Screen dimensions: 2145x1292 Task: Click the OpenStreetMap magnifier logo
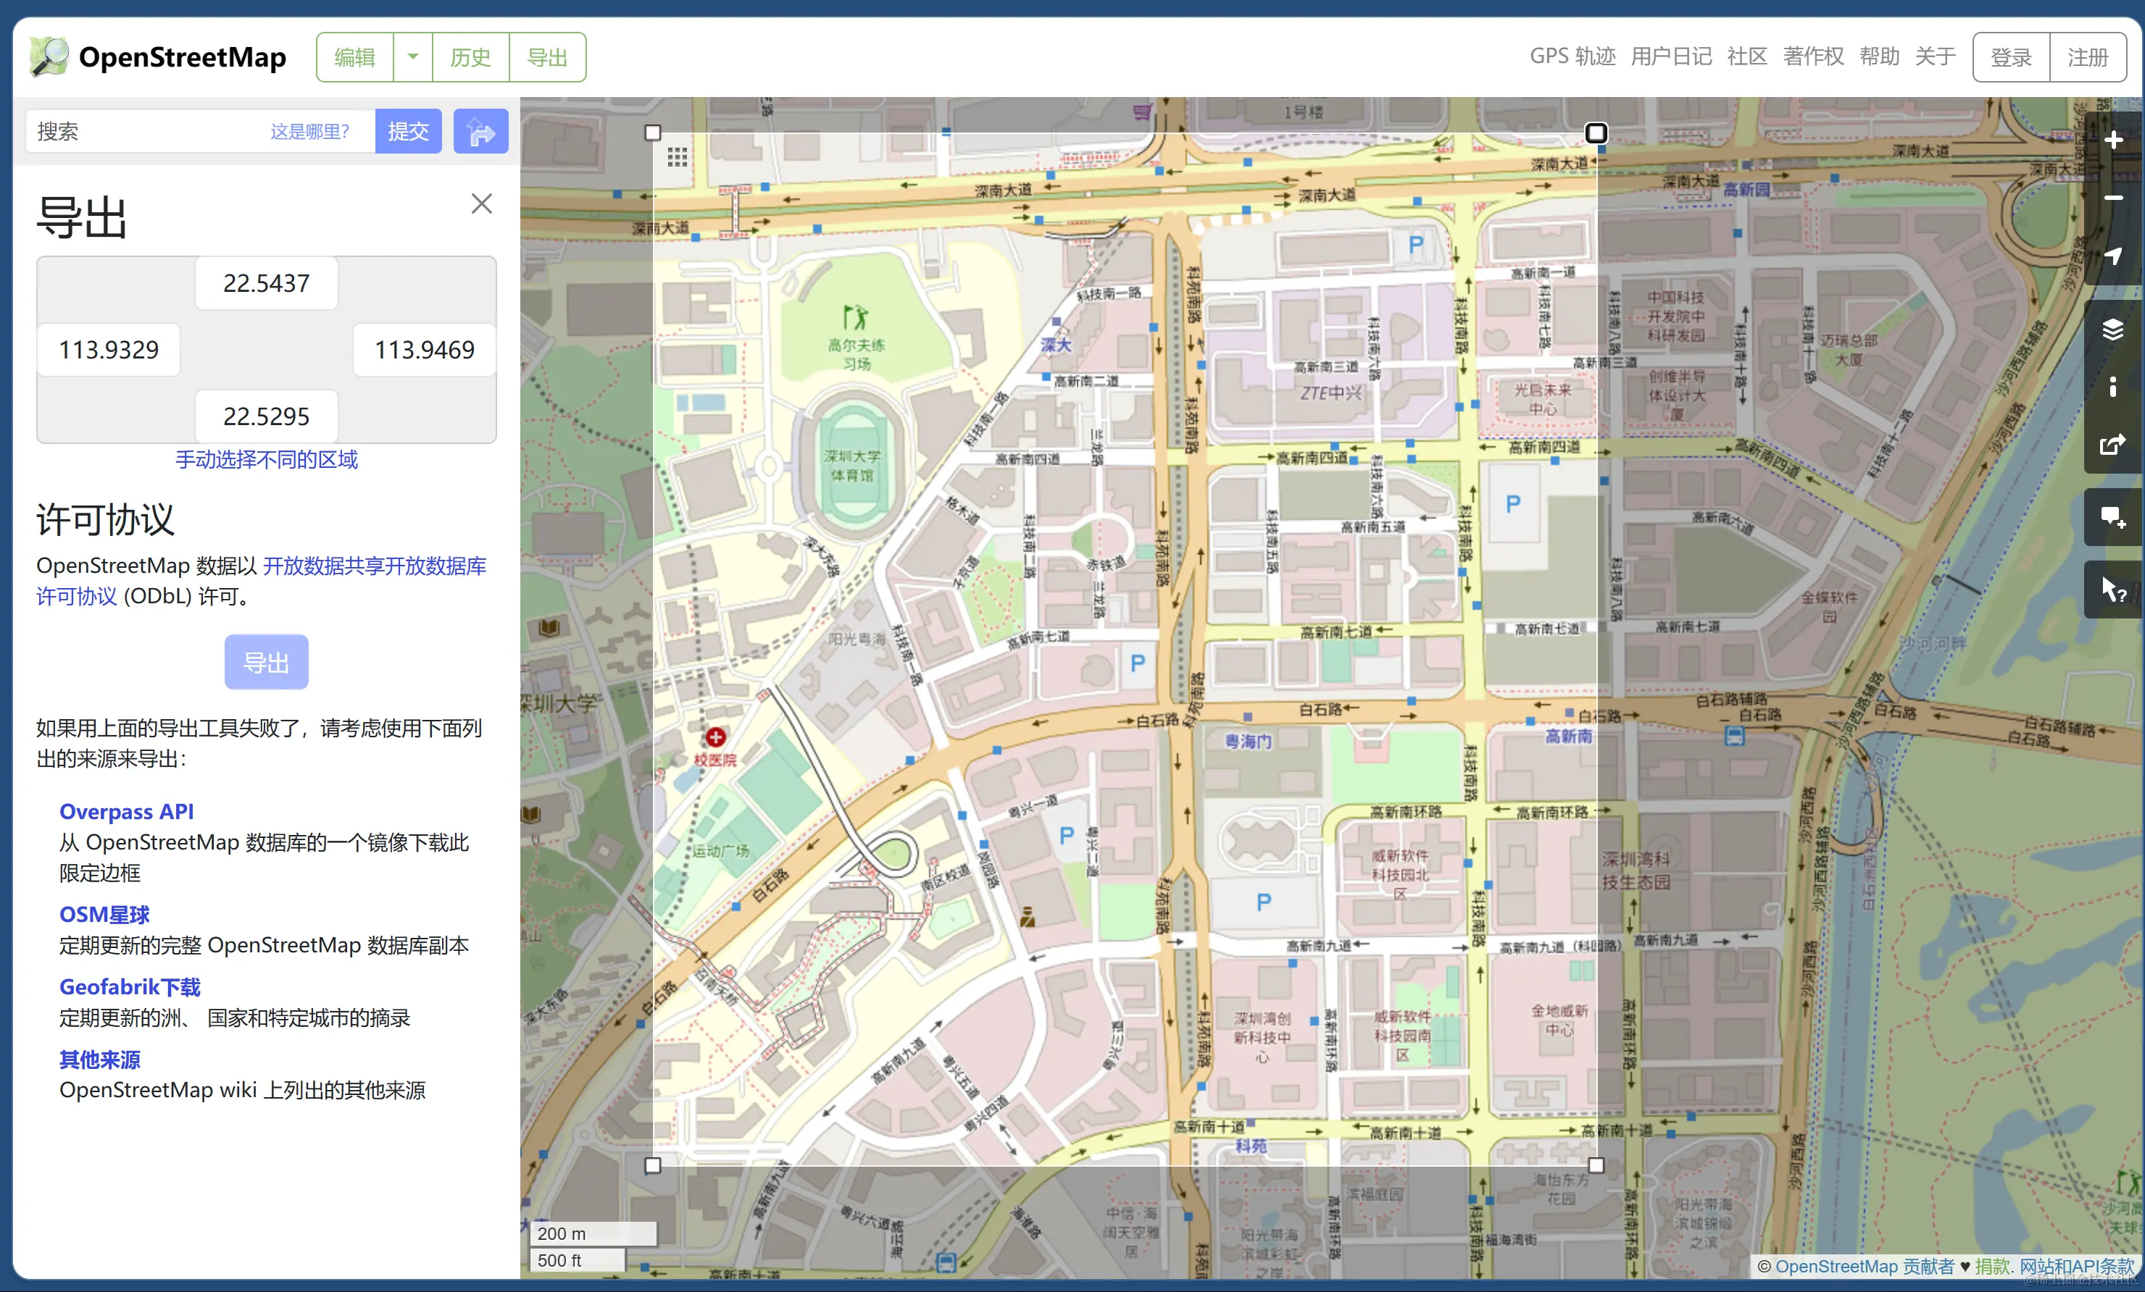(x=49, y=56)
